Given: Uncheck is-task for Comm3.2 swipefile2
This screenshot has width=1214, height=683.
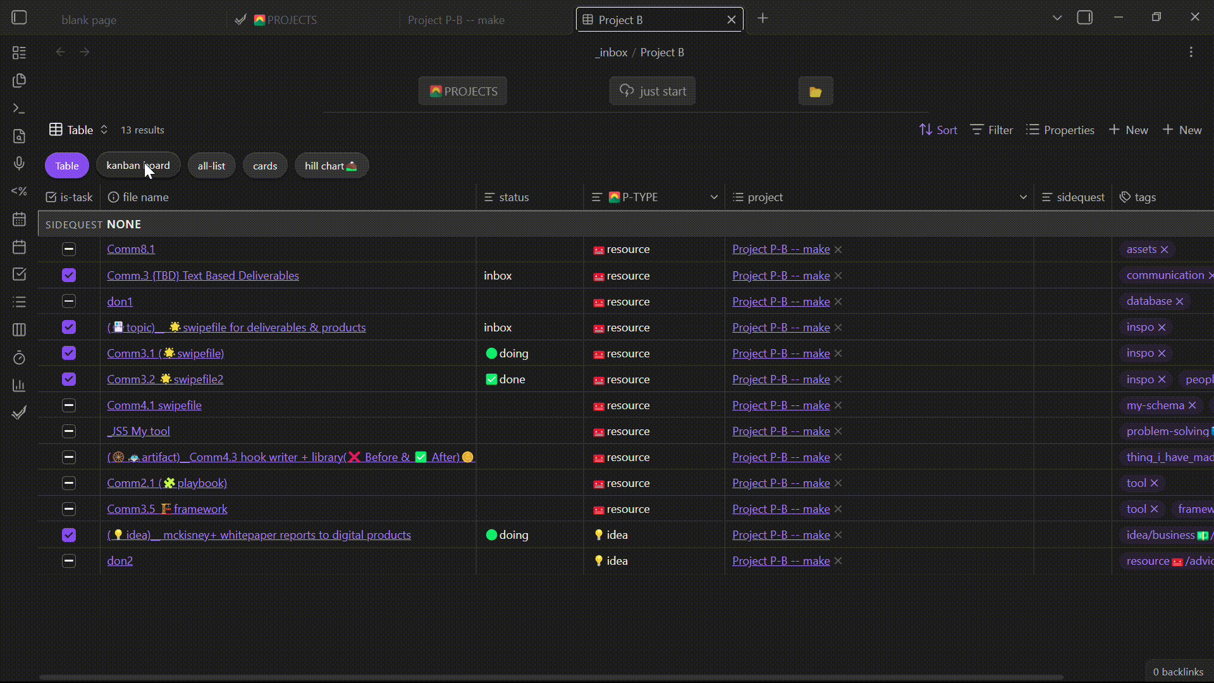Looking at the screenshot, I should (x=69, y=379).
